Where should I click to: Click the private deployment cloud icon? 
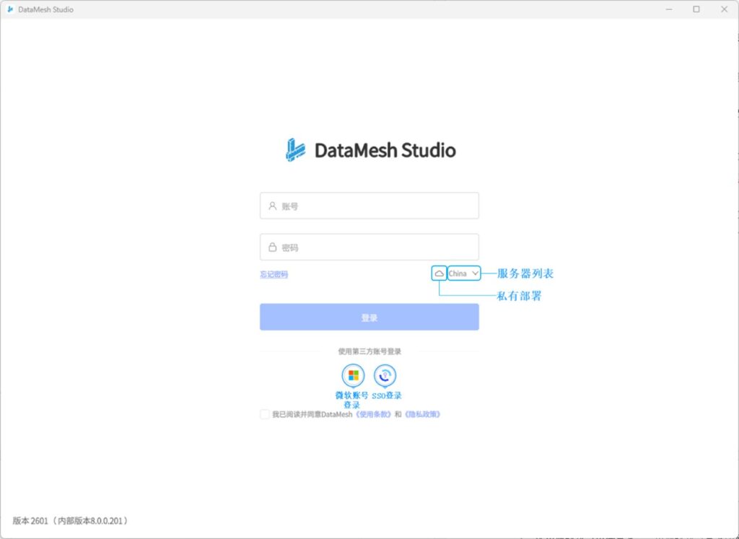pos(439,273)
